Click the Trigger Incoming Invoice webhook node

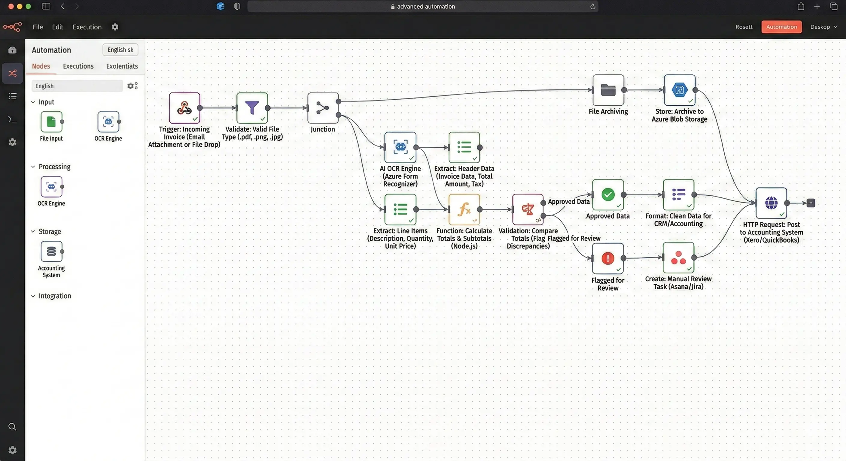click(x=184, y=108)
